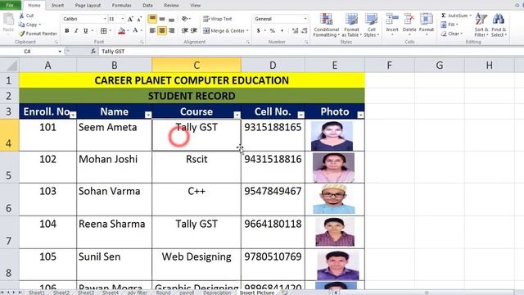This screenshot has height=295, width=524.
Task: Open the File tab
Action: point(10,5)
